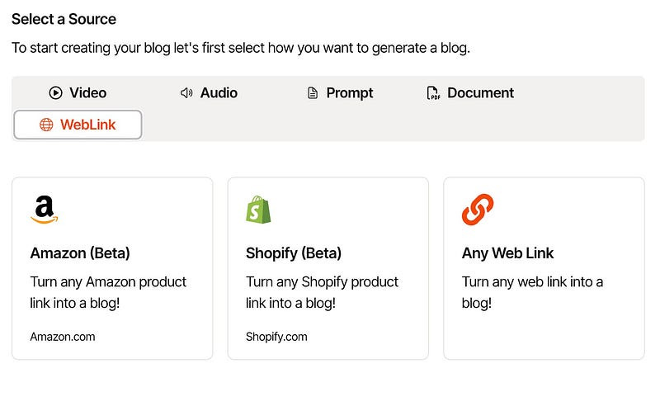Click the Select a Source heading
Image resolution: width=660 pixels, height=406 pixels.
click(64, 19)
